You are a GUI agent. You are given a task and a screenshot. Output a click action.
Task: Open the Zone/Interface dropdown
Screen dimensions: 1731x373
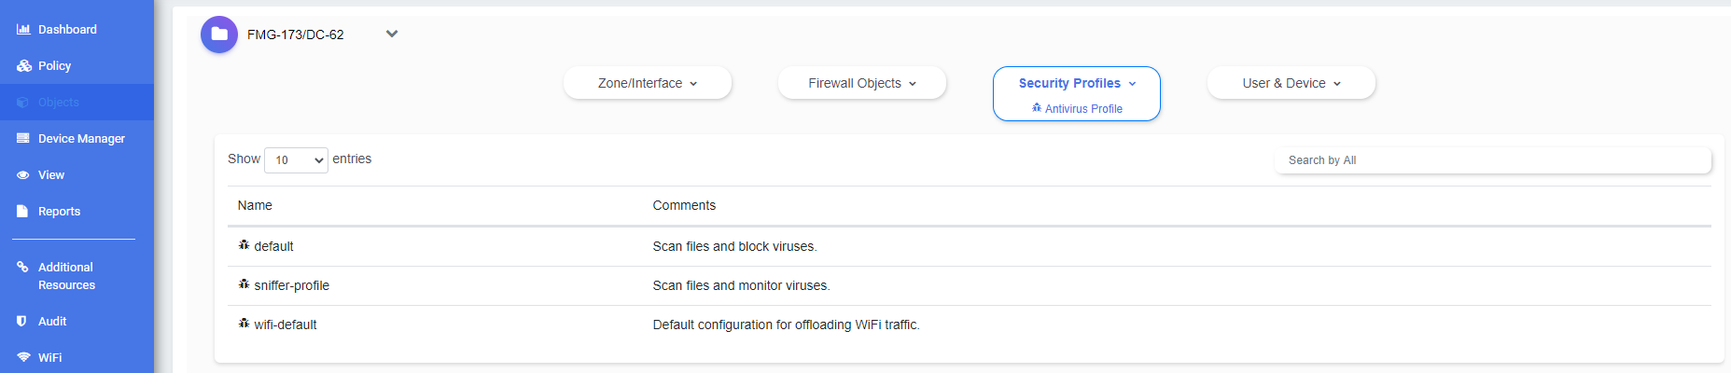pyautogui.click(x=648, y=83)
